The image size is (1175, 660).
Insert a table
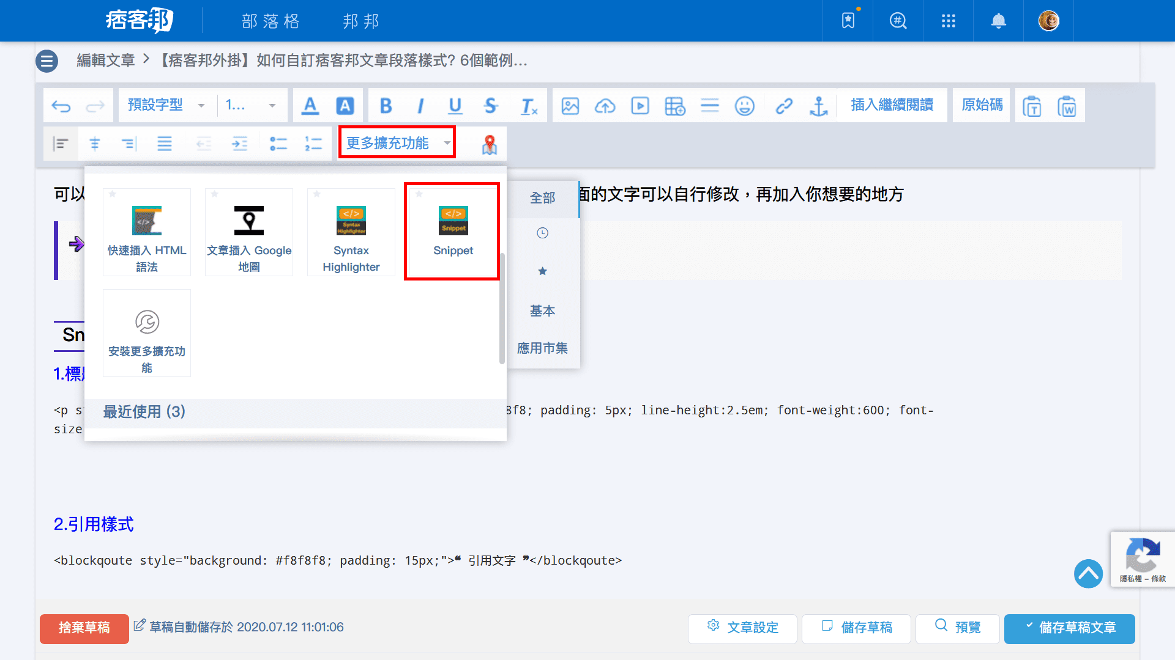coord(674,105)
